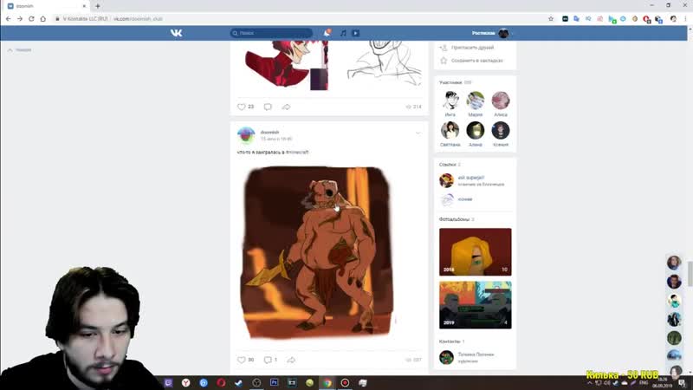The image size is (693, 390).
Task: Click Пригласить друзей
Action: click(472, 48)
